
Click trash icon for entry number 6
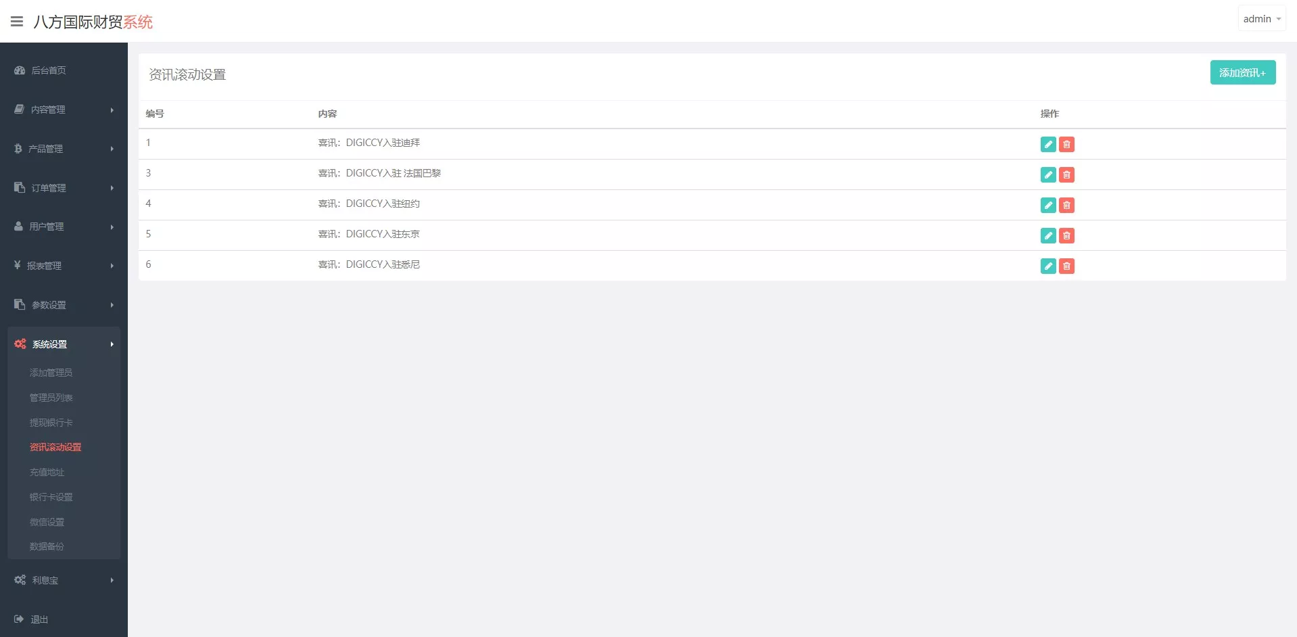click(x=1066, y=266)
